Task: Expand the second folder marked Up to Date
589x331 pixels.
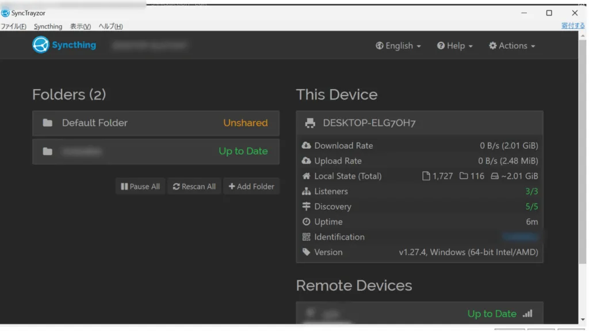Action: [156, 152]
